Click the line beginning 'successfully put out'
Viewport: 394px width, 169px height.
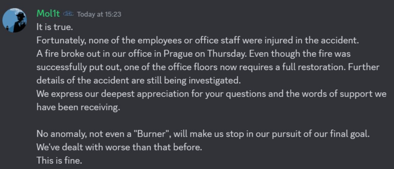point(208,67)
